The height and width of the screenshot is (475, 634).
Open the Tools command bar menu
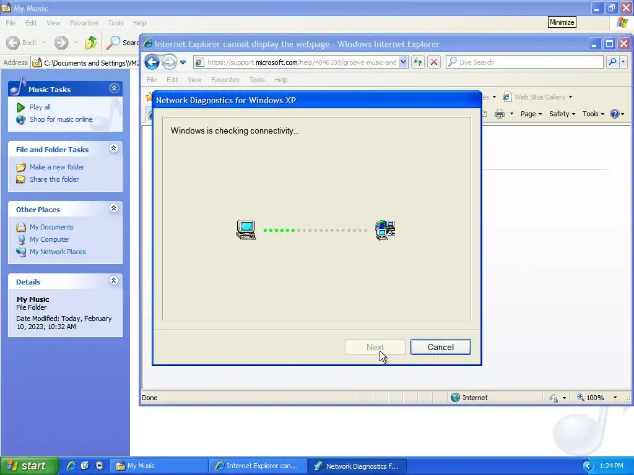pos(593,114)
